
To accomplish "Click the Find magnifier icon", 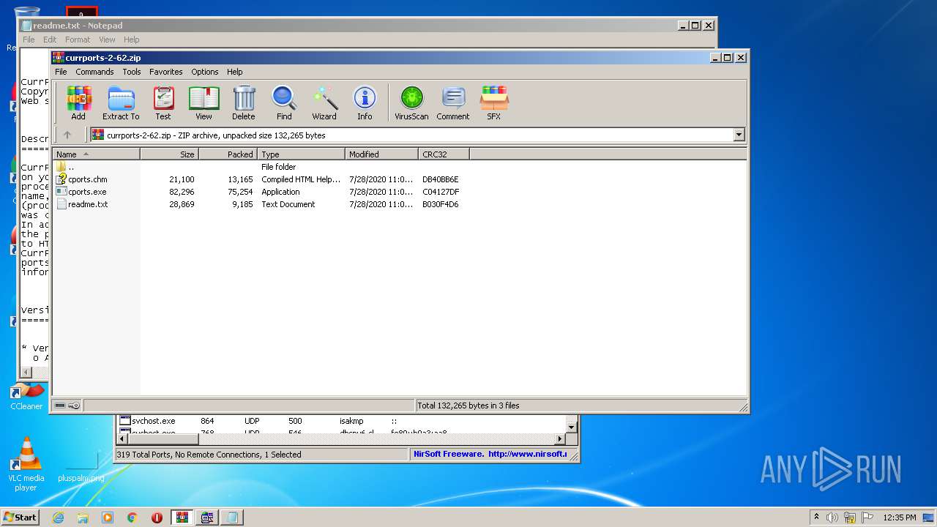I will click(284, 102).
